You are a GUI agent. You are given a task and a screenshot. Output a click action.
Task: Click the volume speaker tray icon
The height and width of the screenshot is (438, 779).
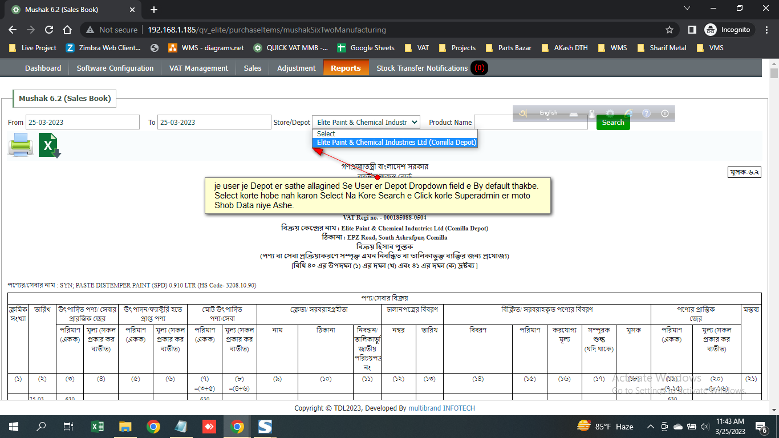pos(705,426)
